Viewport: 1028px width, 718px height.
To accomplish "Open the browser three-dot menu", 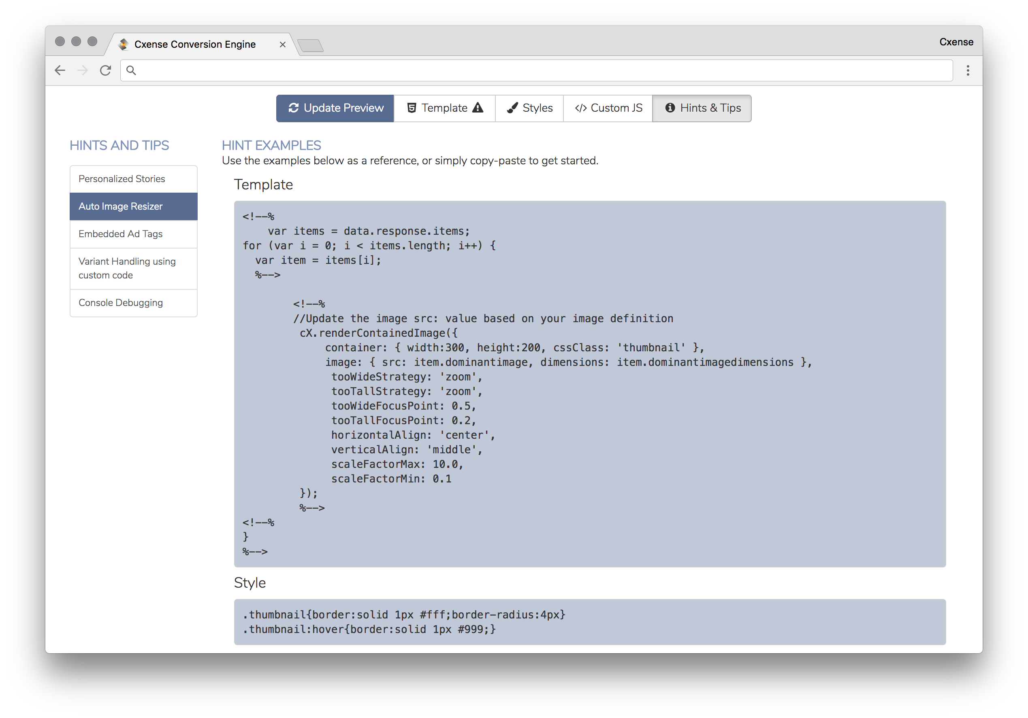I will pos(968,70).
